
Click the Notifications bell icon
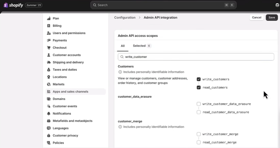click(x=49, y=114)
